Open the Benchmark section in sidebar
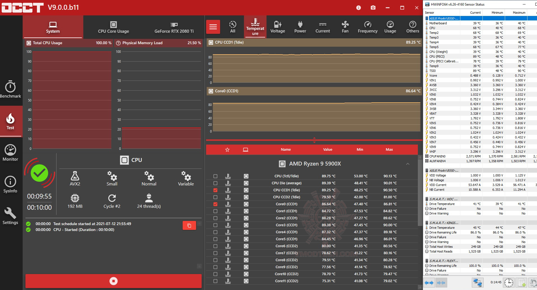The height and width of the screenshot is (290, 537). [x=11, y=89]
